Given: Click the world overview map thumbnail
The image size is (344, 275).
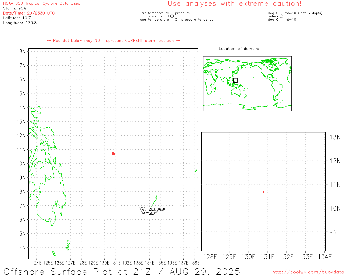Looking at the screenshot, I should pyautogui.click(x=247, y=84).
